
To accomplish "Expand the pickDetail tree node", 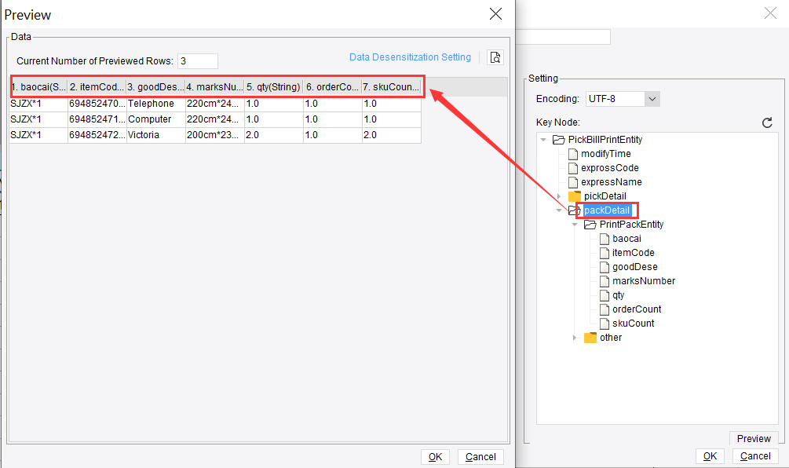I will click(560, 196).
